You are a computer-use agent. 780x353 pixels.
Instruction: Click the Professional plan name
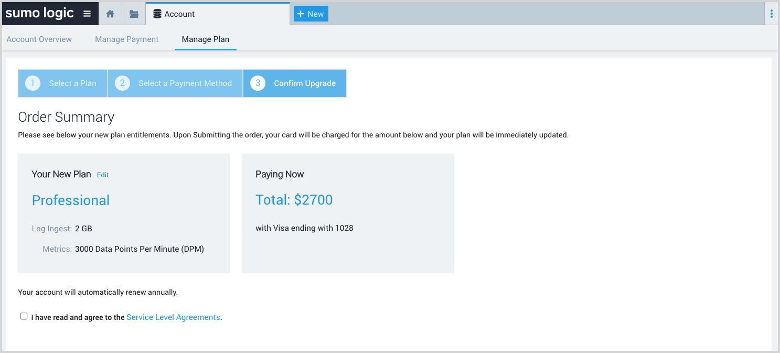71,200
